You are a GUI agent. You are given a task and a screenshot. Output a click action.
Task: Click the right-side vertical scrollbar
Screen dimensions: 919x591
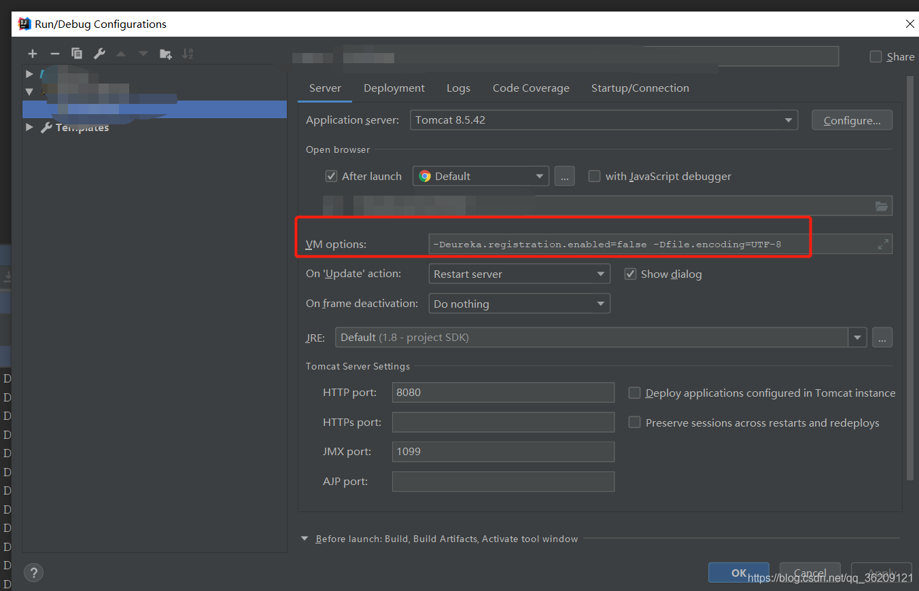(x=911, y=279)
